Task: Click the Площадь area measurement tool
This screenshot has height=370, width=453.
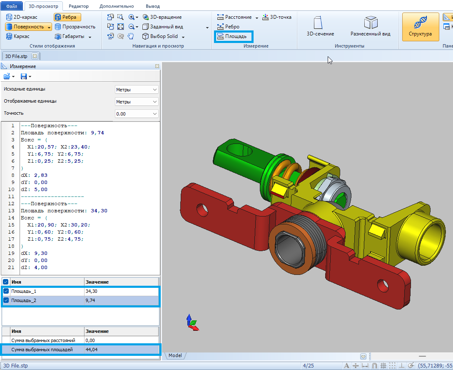Action: pyautogui.click(x=233, y=36)
